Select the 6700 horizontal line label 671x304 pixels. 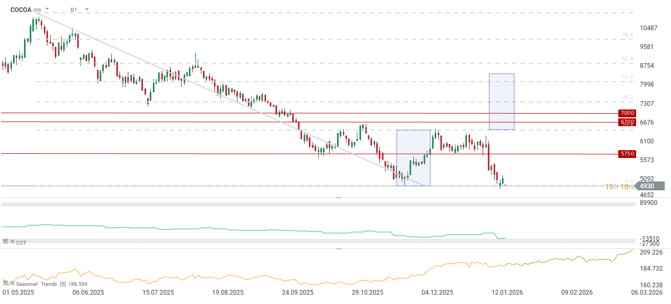coord(627,122)
